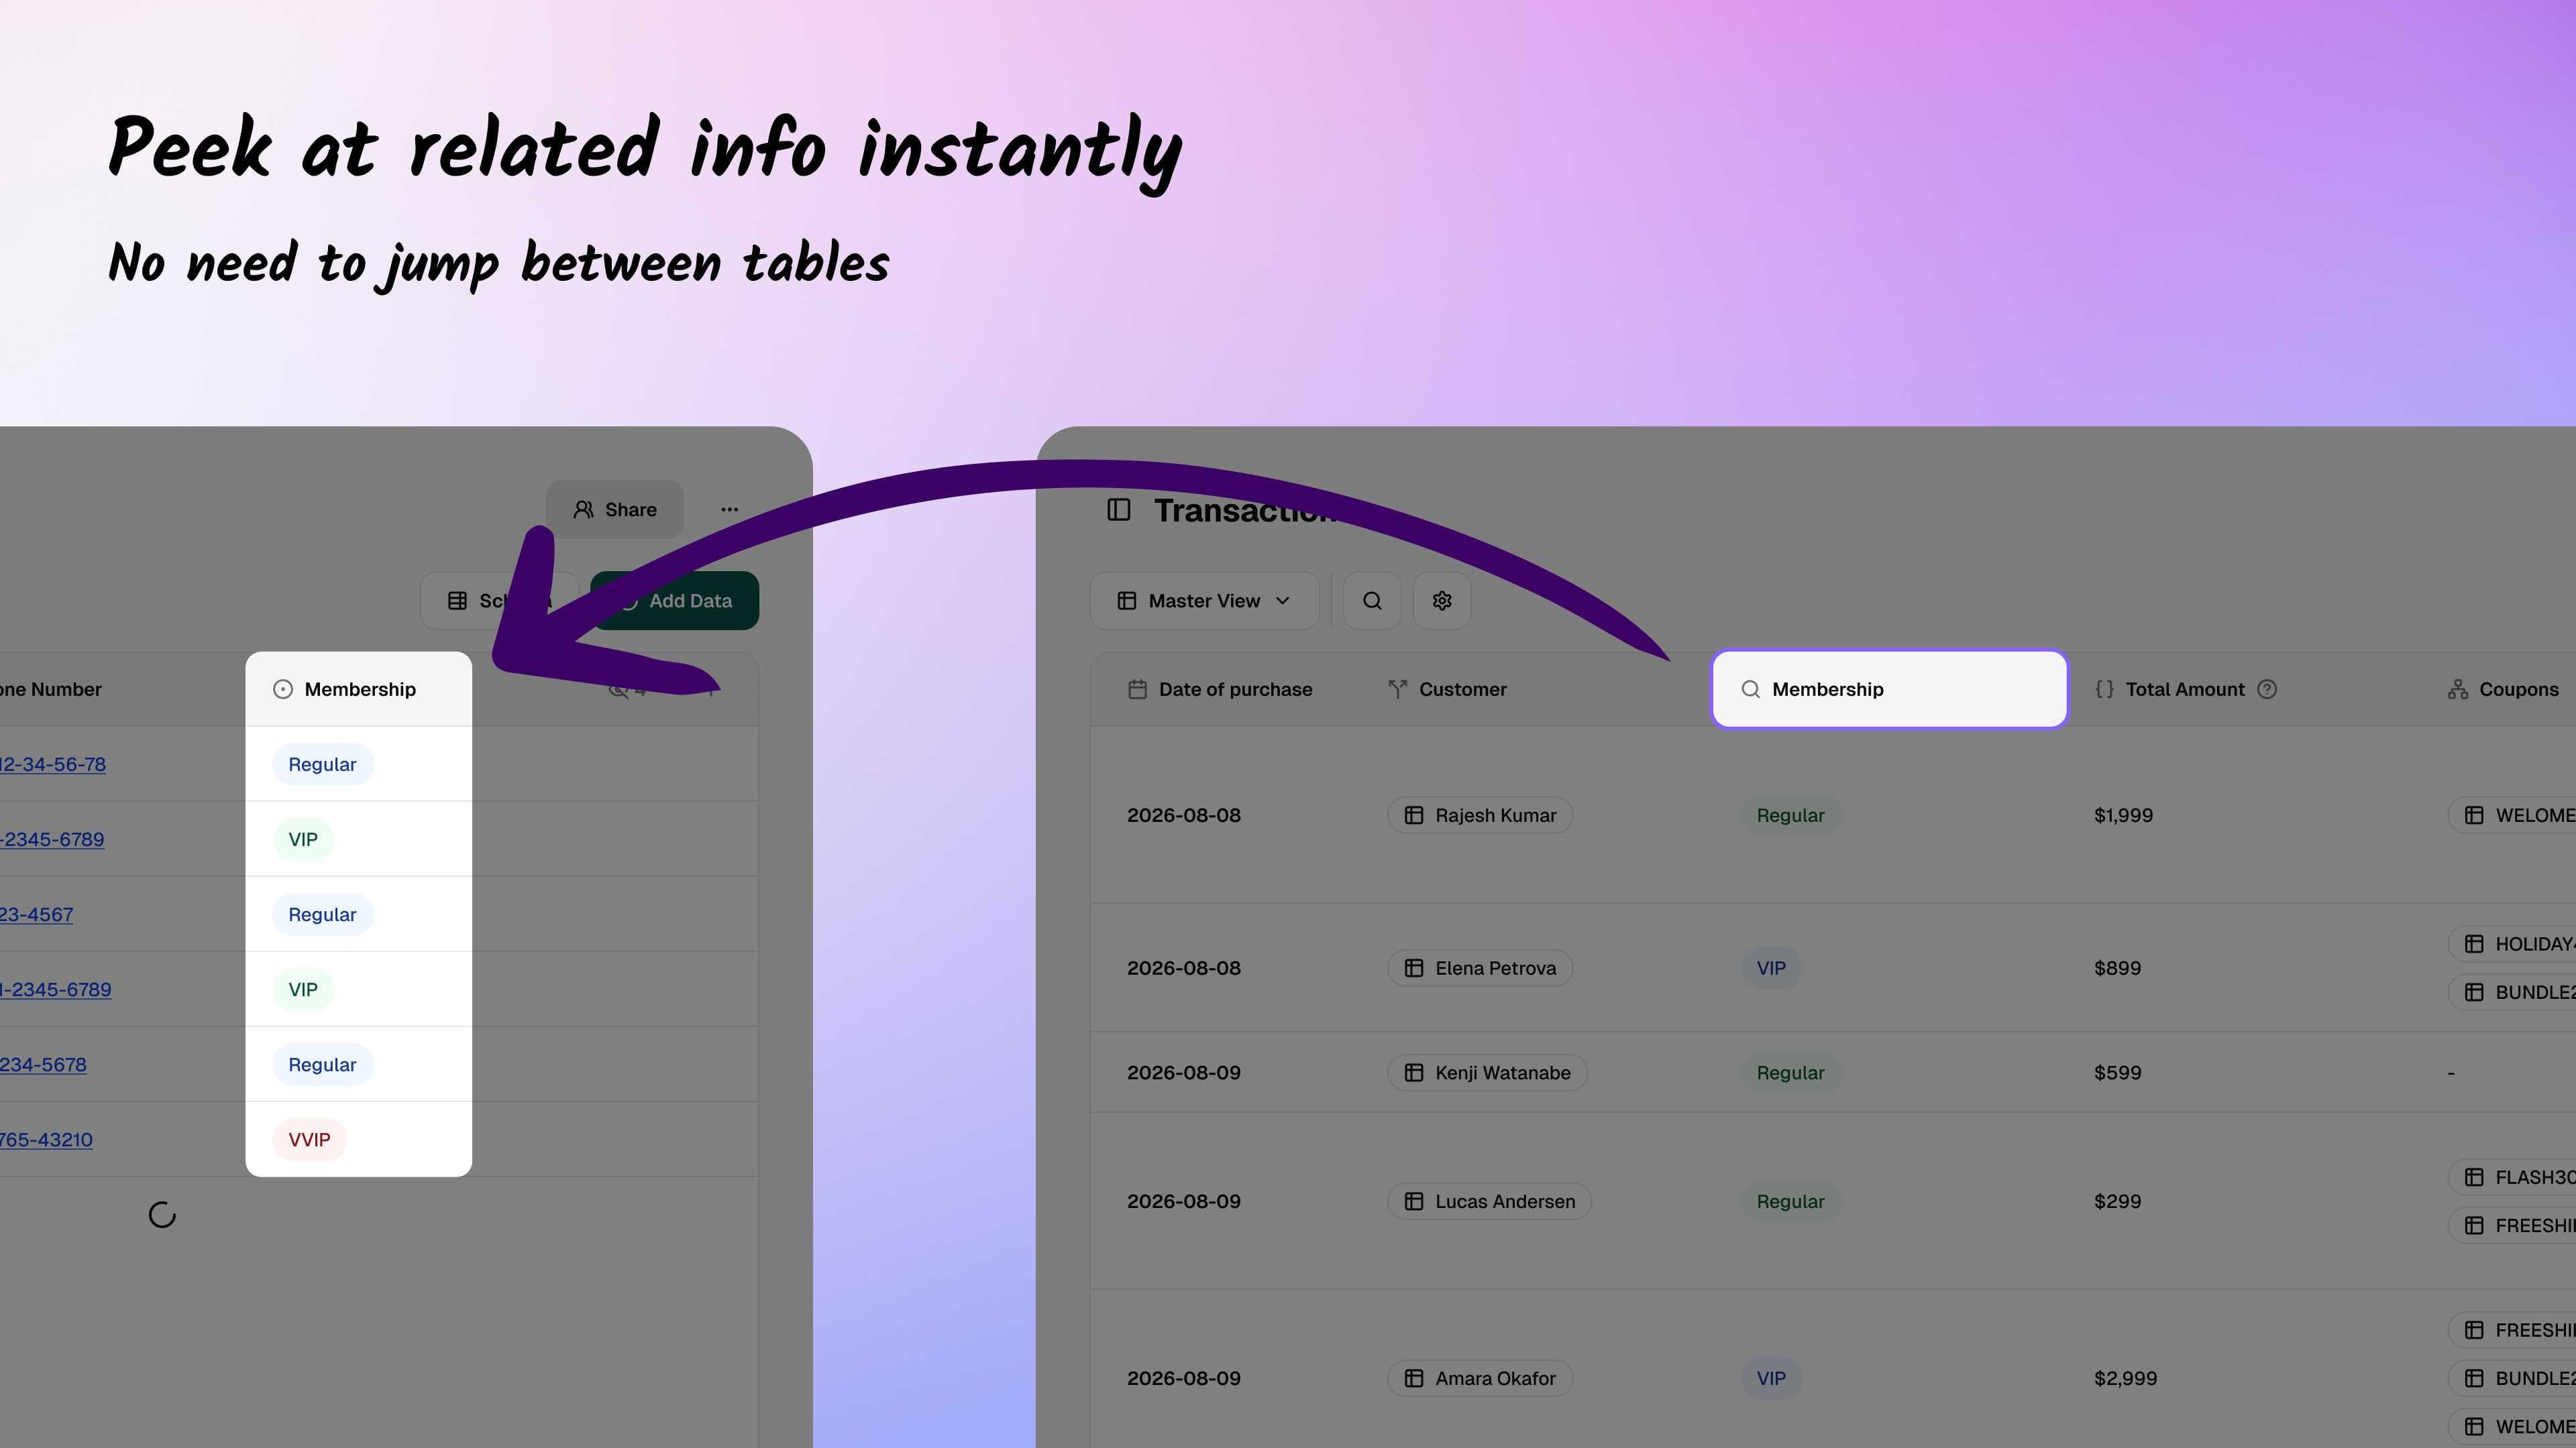The width and height of the screenshot is (2576, 1448).
Task: Open the Elena Petrova customer record chip
Action: coord(1480,968)
